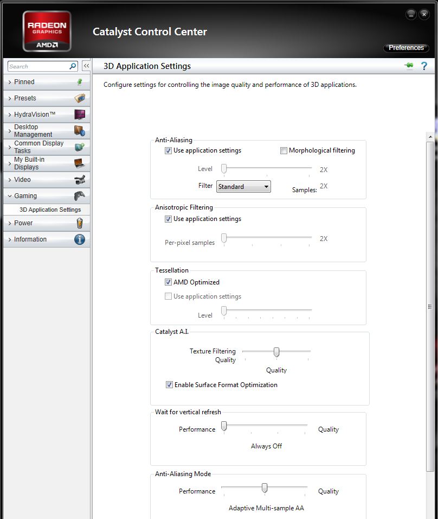Toggle Anti-Aliasing Use application settings checkbox
This screenshot has width=438, height=519.
(x=168, y=150)
